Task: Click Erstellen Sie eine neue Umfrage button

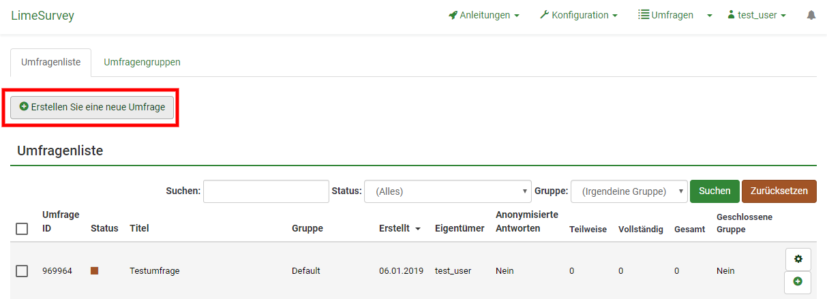Action: pos(92,107)
